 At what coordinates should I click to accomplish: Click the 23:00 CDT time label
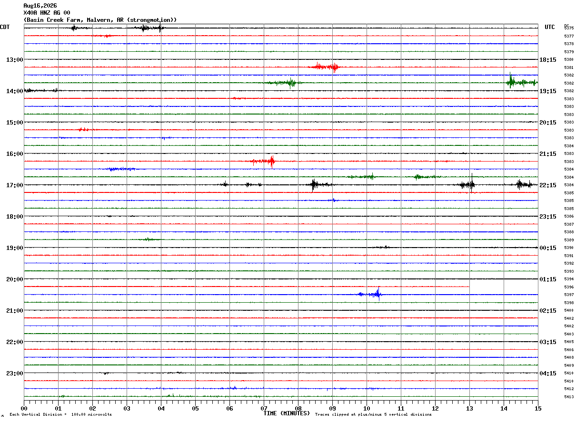point(15,373)
